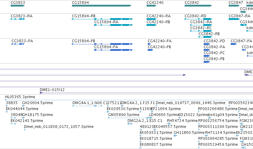Click the DMG4A.2_1.F15.F1 EST label
The height and width of the screenshot is (149, 253).
(x=138, y=103)
